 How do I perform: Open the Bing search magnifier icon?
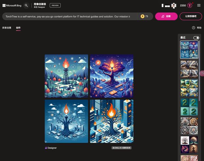coord(26,5)
